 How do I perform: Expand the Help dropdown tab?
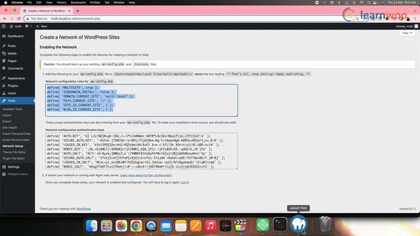tap(407, 33)
